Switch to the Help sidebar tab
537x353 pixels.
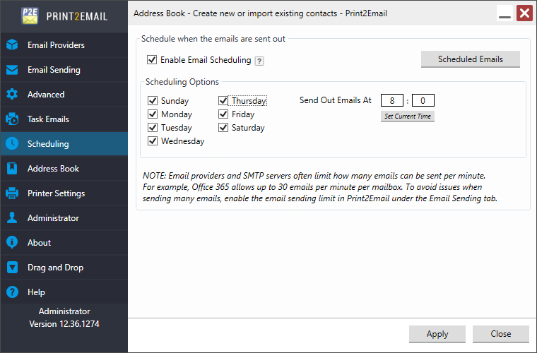click(36, 292)
